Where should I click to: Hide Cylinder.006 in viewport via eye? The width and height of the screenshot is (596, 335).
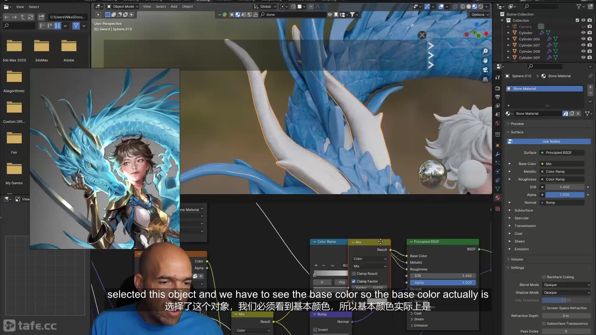coord(583,39)
